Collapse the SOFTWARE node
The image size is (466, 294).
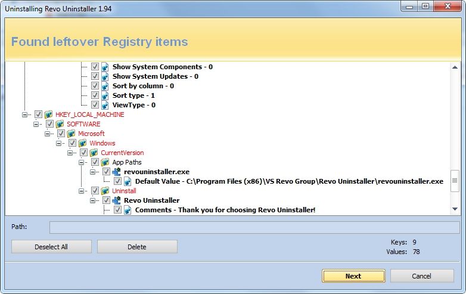pos(36,124)
